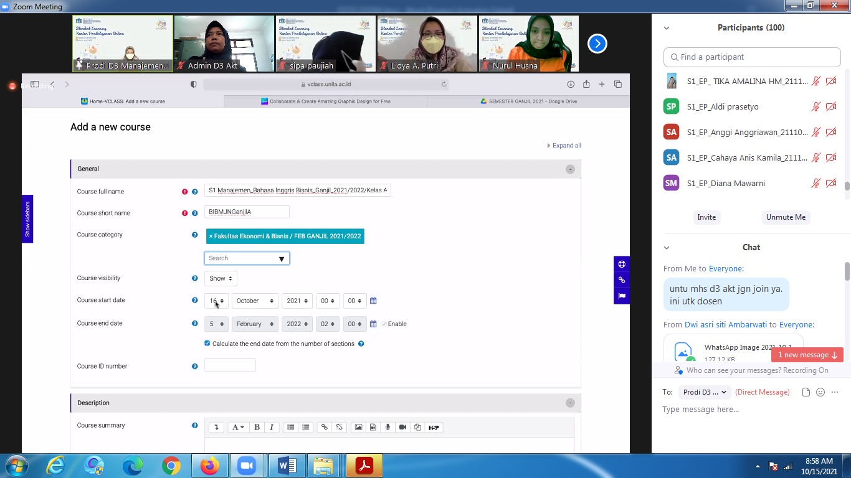This screenshot has height=478, width=851.
Task: Click the Bold icon in summary editor
Action: 257,428
